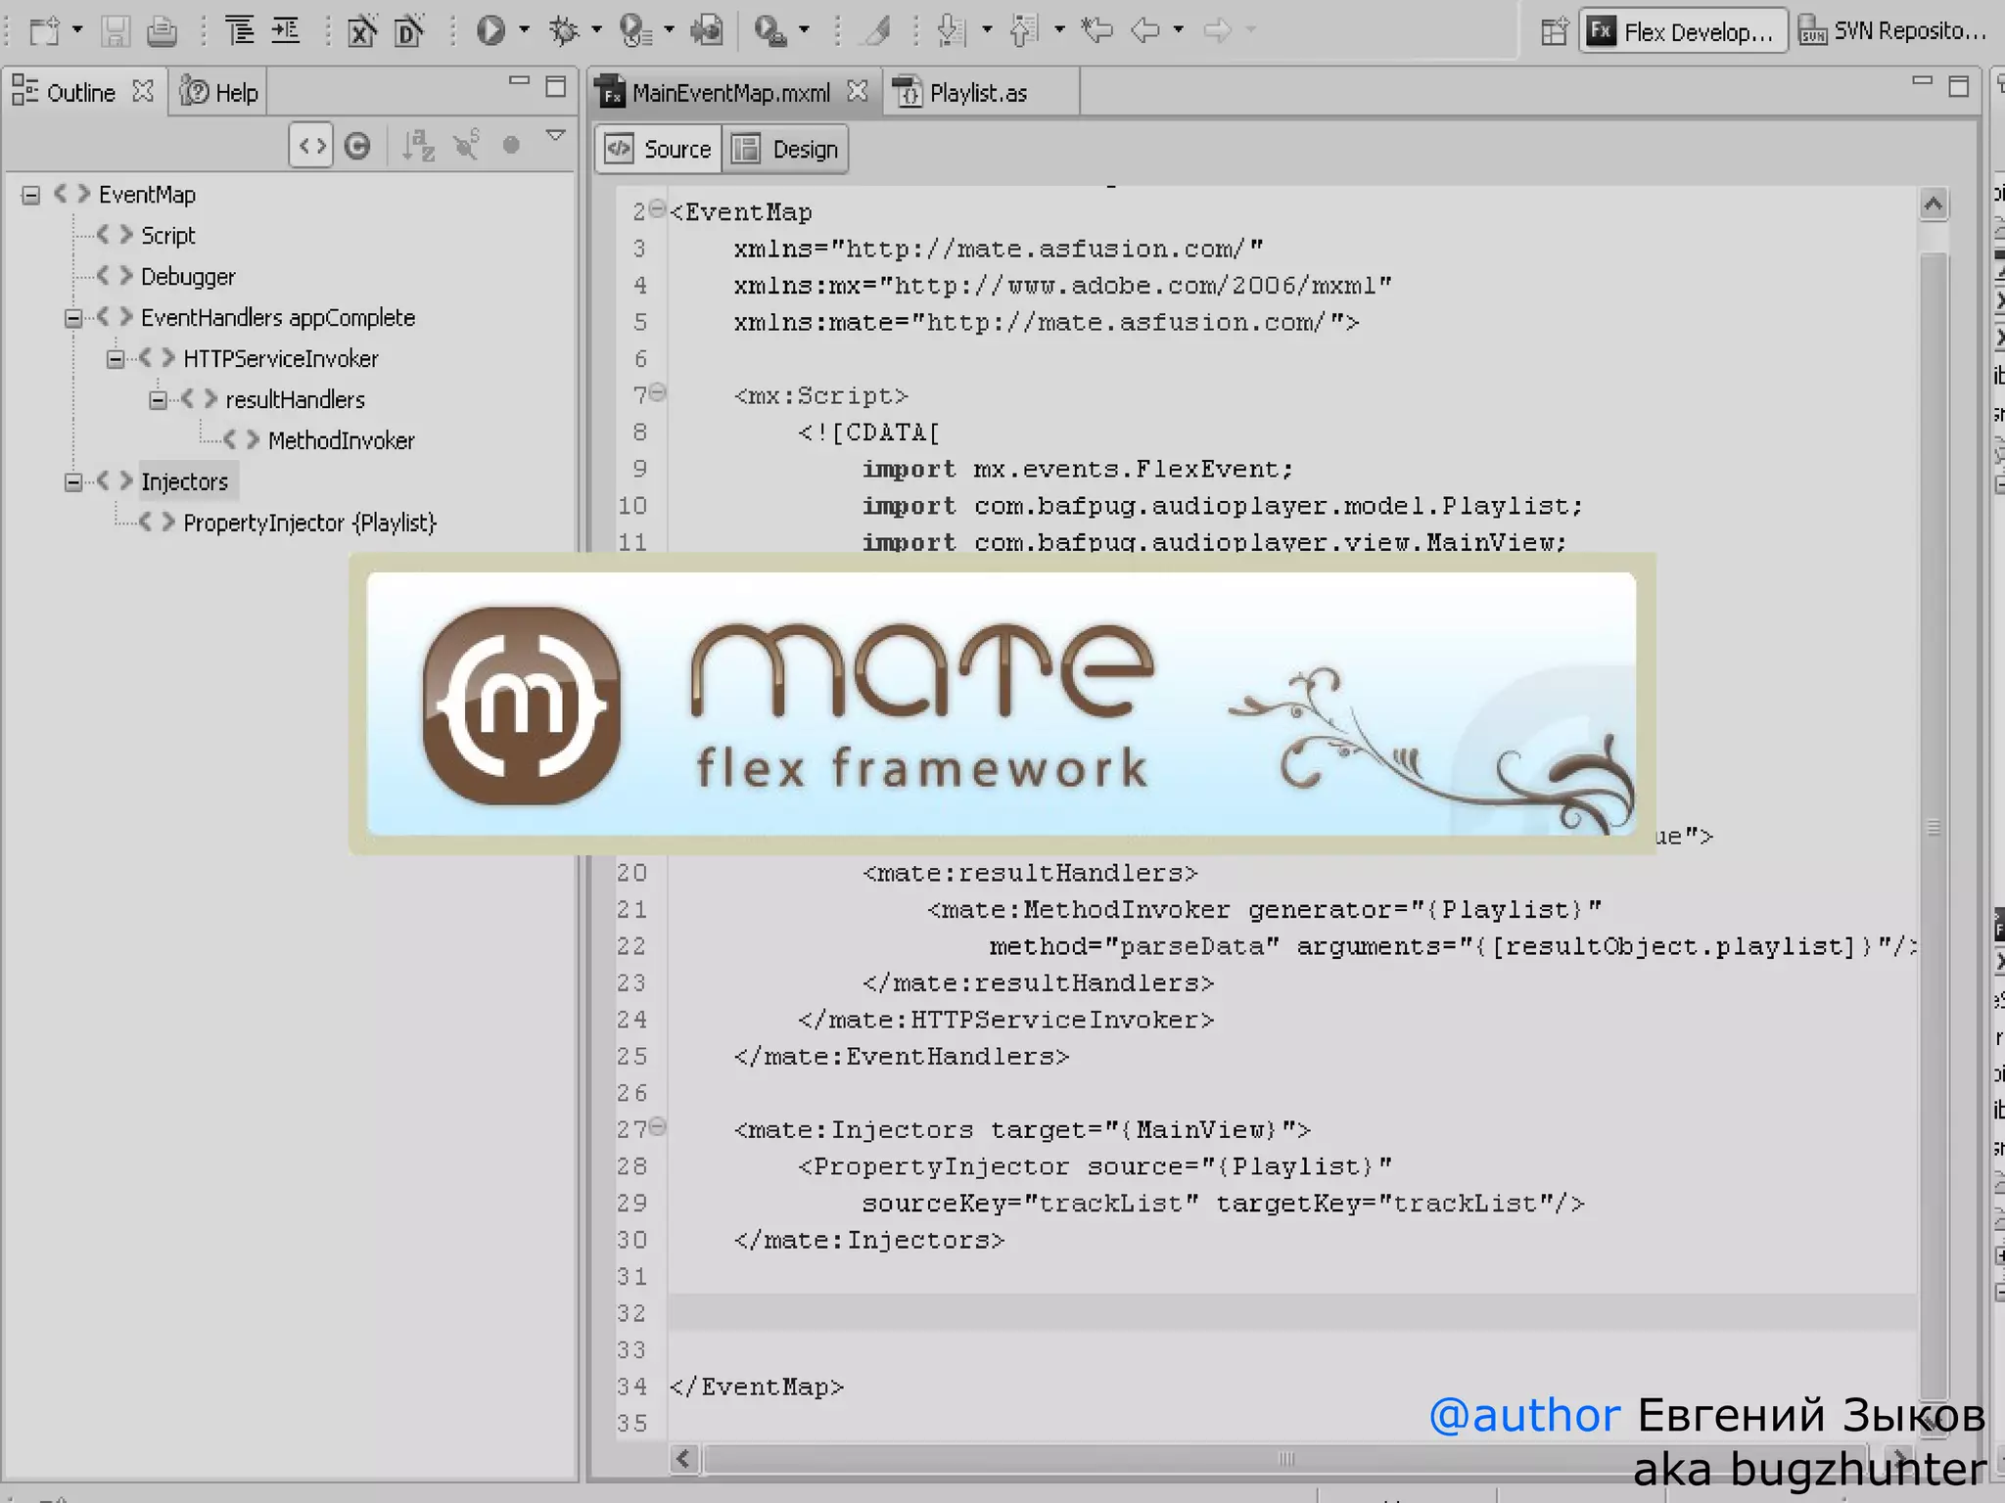This screenshot has height=1503, width=2005.
Task: Open the Open Perspective icon
Action: pos(1554,32)
